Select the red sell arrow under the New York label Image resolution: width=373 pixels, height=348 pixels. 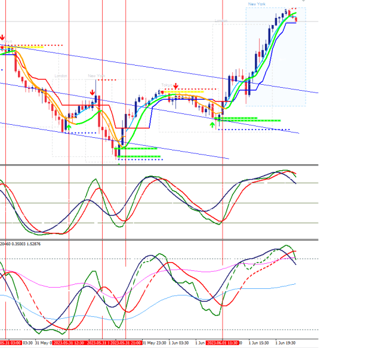pos(93,93)
